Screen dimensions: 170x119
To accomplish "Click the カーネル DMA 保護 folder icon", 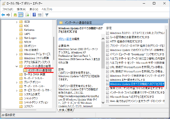I will [x=21, y=74].
